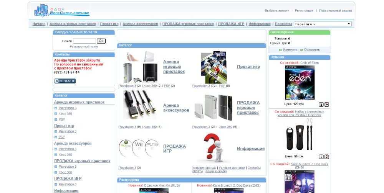Image resolution: width=384 pixels, height=193 pixels.
Task: Open Playstation 3 (72) under Прокат игр
Action: [201, 86]
